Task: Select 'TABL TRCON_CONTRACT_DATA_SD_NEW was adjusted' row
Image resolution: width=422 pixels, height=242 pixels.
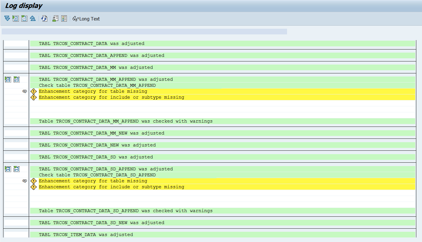Action: (222, 223)
